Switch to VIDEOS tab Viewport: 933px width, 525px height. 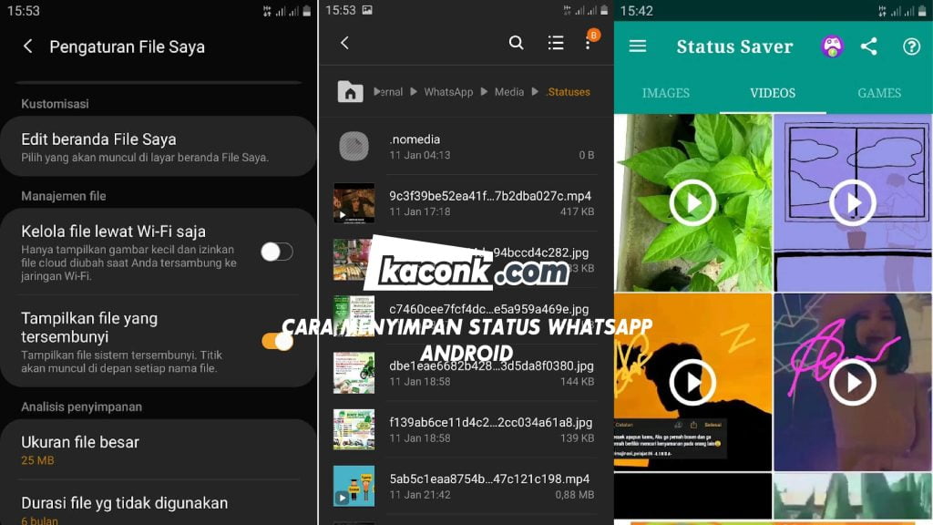(x=773, y=93)
